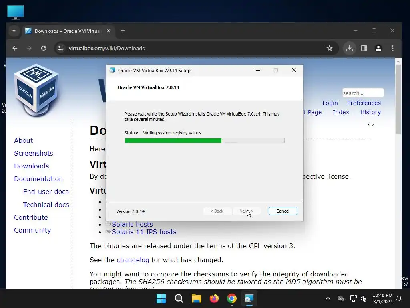The width and height of the screenshot is (410, 308).
Task: Minimize the VirtualBox Setup dialog
Action: [x=258, y=71]
